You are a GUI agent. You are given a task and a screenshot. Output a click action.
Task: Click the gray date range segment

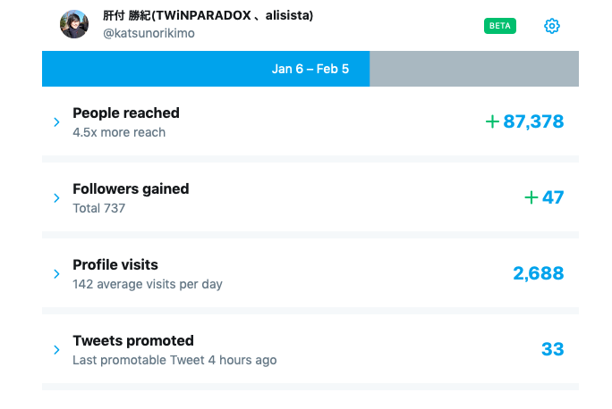474,69
